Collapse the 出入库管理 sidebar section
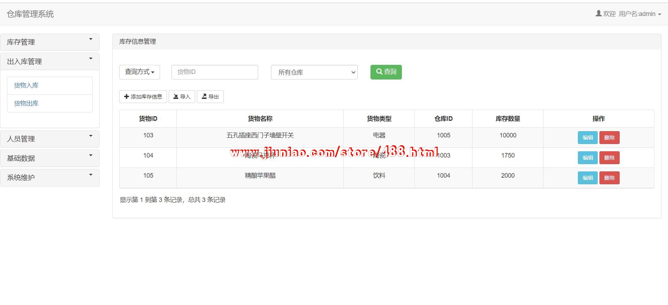 click(x=50, y=61)
